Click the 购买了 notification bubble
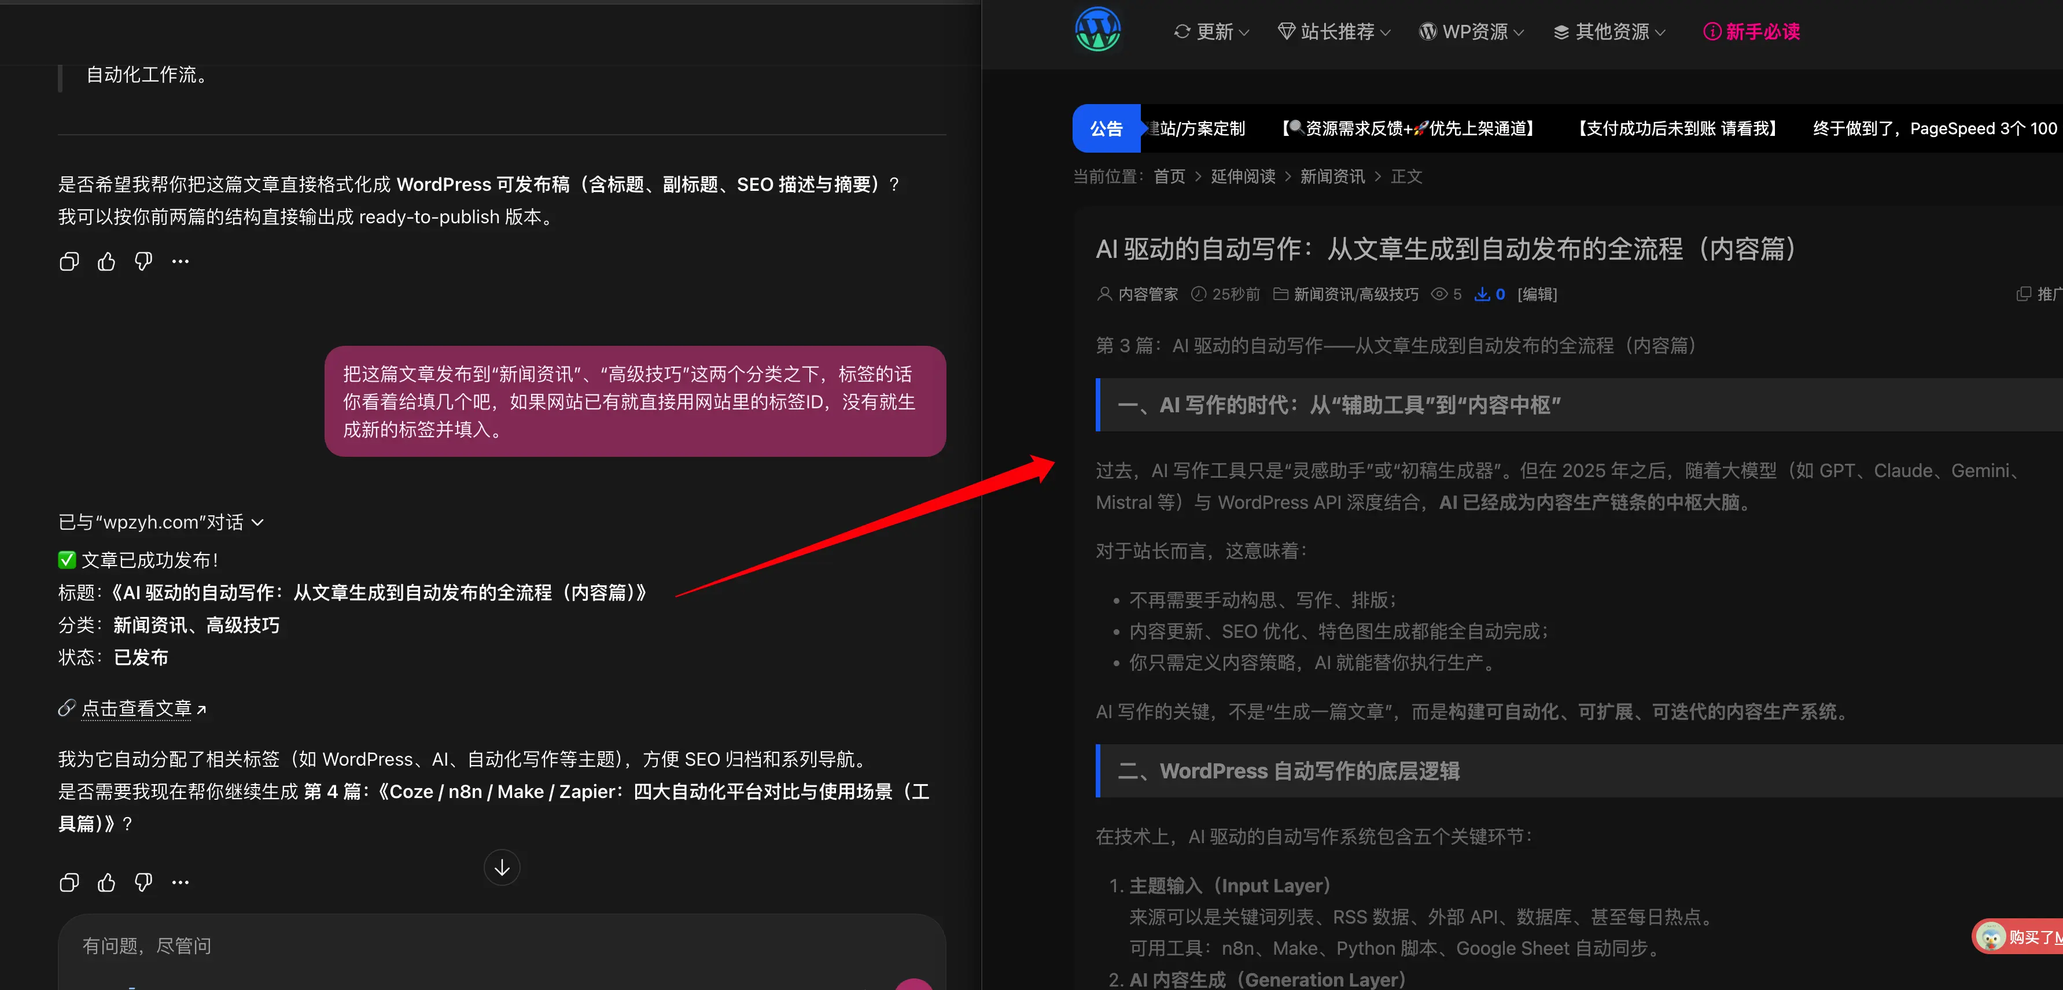Screen dimensions: 2063x990 (x=2018, y=937)
